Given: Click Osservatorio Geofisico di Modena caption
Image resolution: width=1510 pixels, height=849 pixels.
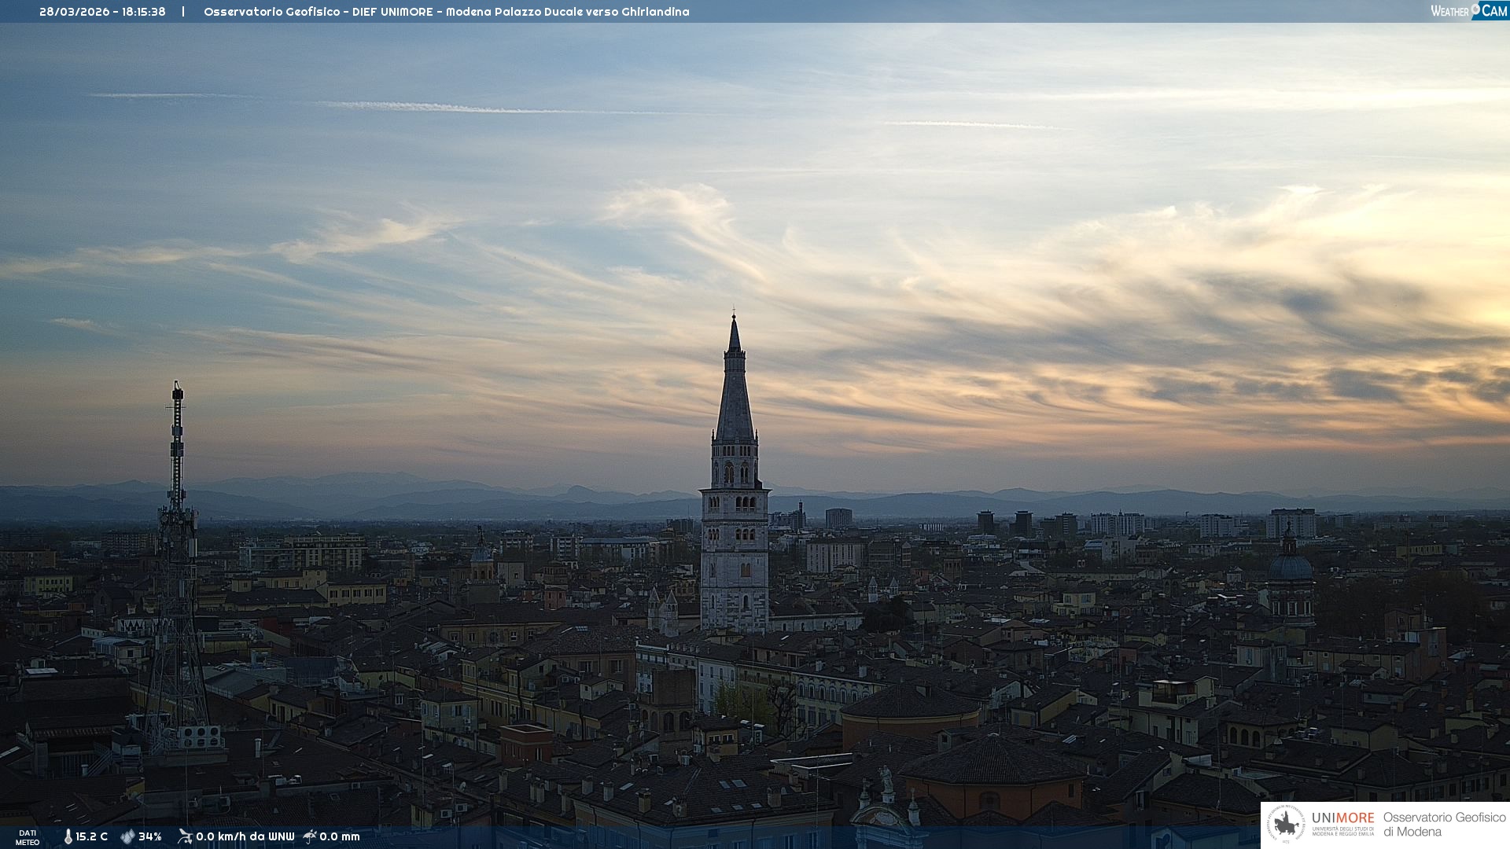Looking at the screenshot, I should click(x=1444, y=824).
